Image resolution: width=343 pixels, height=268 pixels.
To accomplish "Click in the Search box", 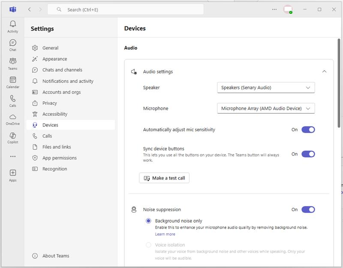I will tap(129, 9).
